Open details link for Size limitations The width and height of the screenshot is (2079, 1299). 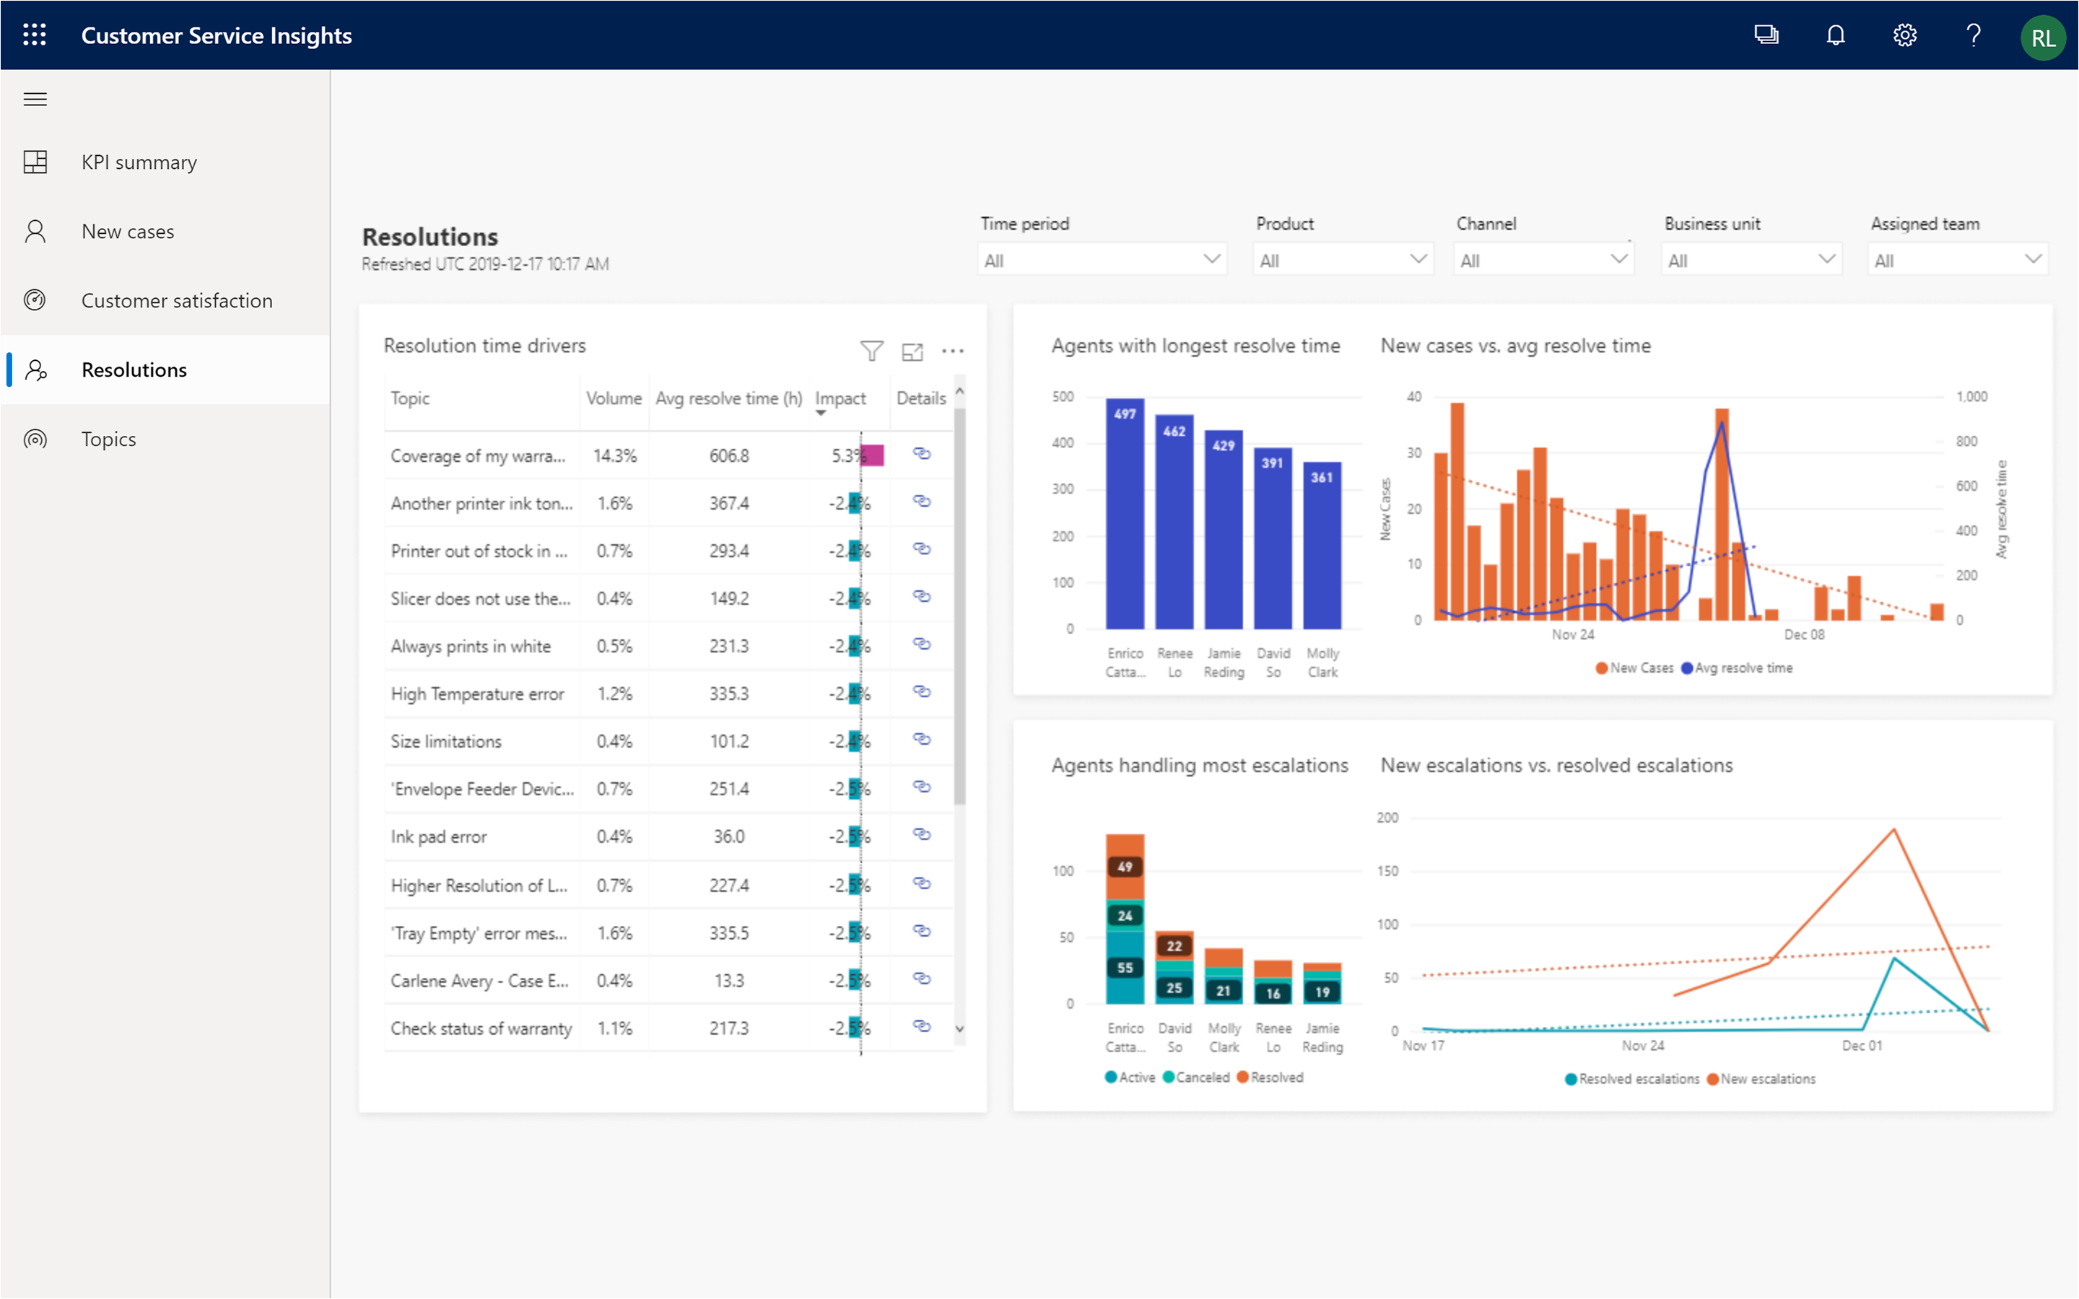tap(922, 739)
